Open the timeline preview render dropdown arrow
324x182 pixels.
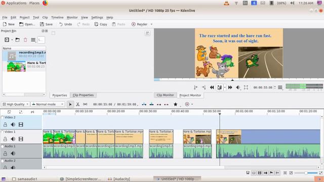click(x=192, y=104)
